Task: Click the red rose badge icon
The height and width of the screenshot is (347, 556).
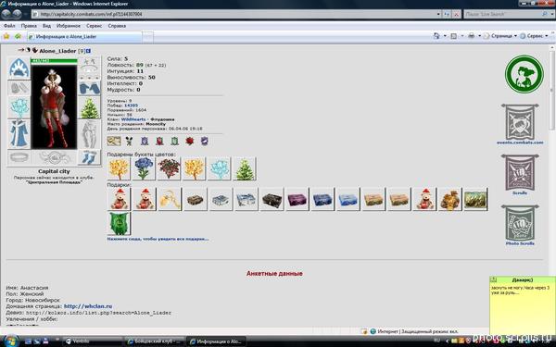Action: pos(190,142)
